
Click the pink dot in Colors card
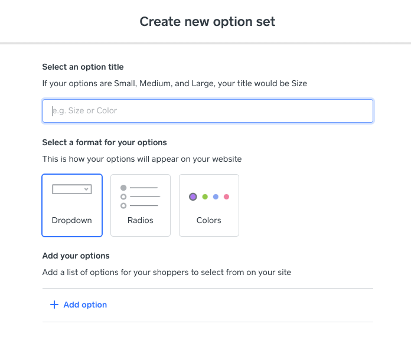tap(226, 197)
